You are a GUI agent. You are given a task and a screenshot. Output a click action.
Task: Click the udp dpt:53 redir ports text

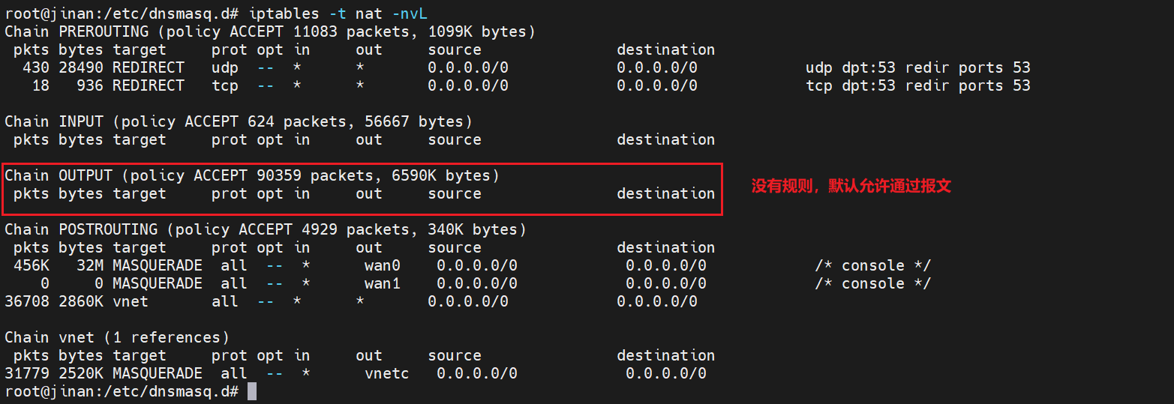tap(917, 67)
